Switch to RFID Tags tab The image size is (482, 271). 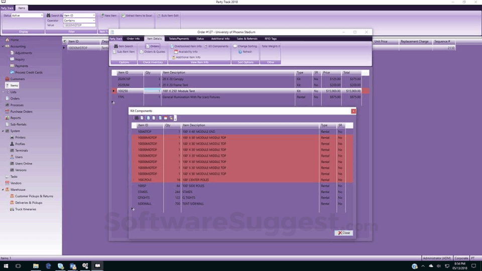(x=271, y=39)
